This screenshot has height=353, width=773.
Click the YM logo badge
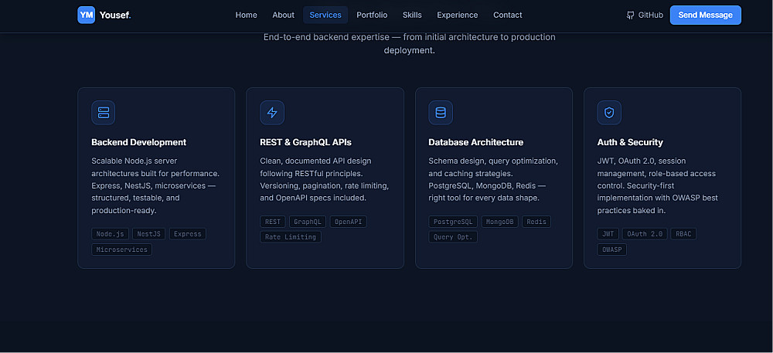(x=87, y=15)
